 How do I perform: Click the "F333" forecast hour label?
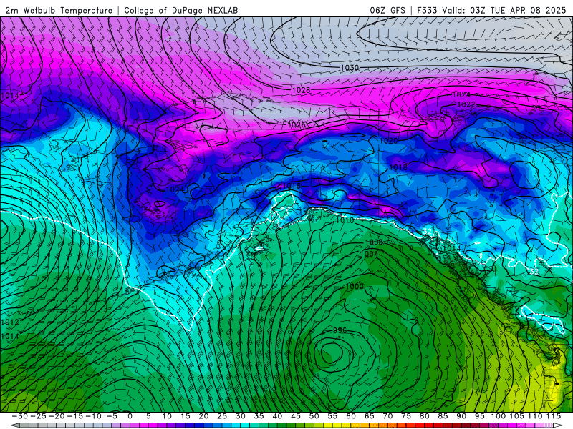point(427,11)
